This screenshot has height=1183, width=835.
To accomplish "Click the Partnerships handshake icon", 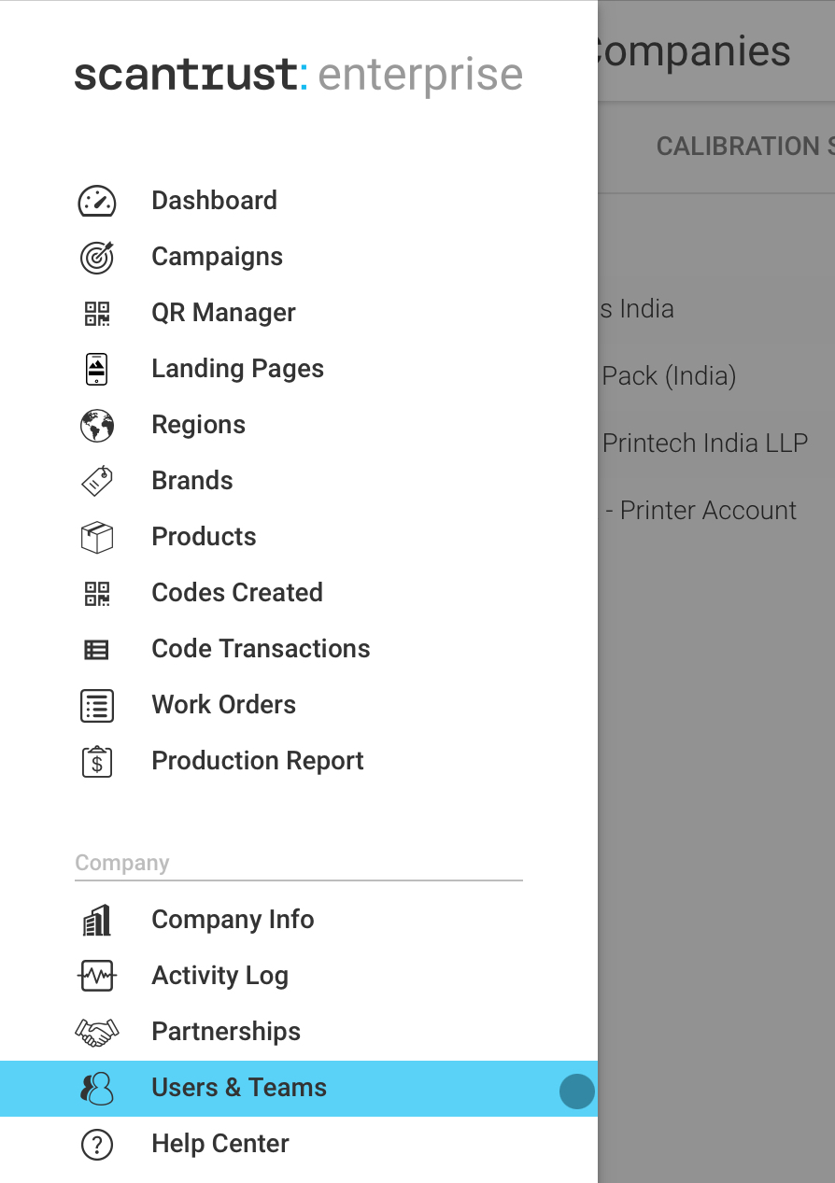I will tap(96, 1032).
